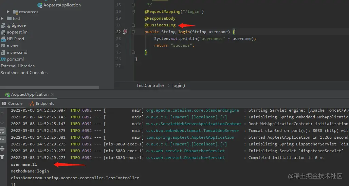Screen dimensions: 349x186
Task: Open org.apache.catalina.core.StandardEngine link in console
Action: click(x=192, y=110)
